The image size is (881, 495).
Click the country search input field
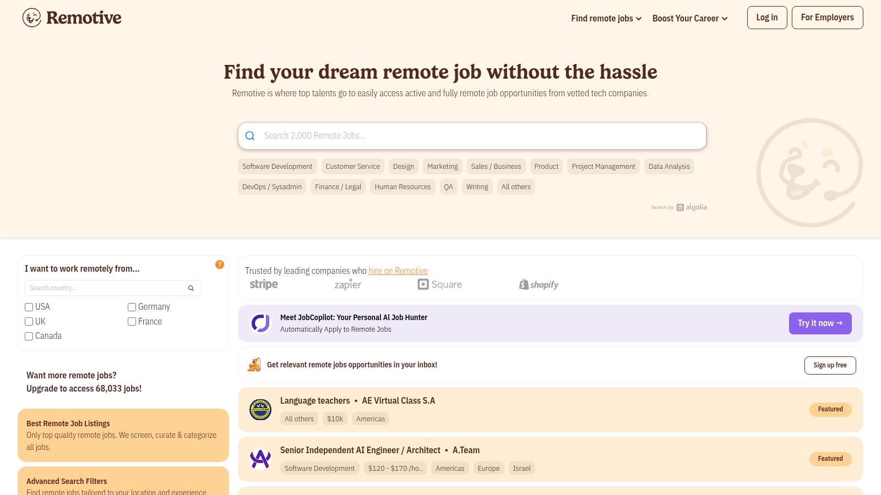[x=105, y=288]
